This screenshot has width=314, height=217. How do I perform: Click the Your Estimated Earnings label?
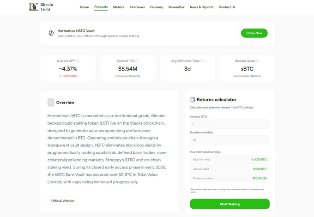pyautogui.click(x=205, y=152)
